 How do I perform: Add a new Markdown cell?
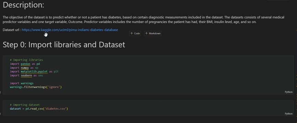pyautogui.click(x=153, y=33)
